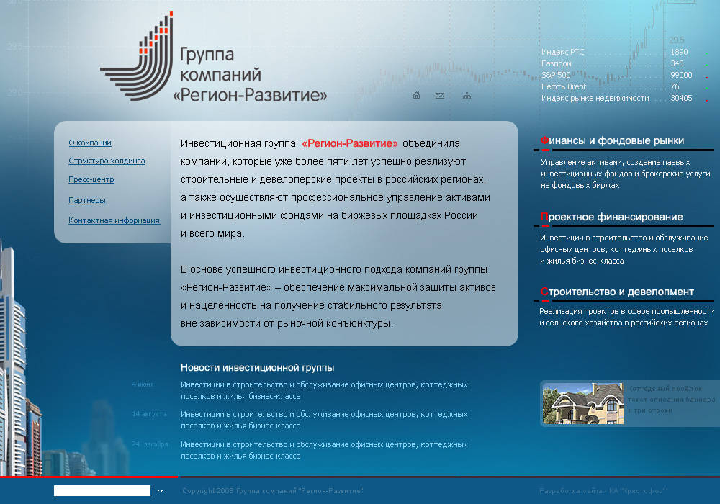
Task: Click the news item dated 4 июня
Action: 324,389
